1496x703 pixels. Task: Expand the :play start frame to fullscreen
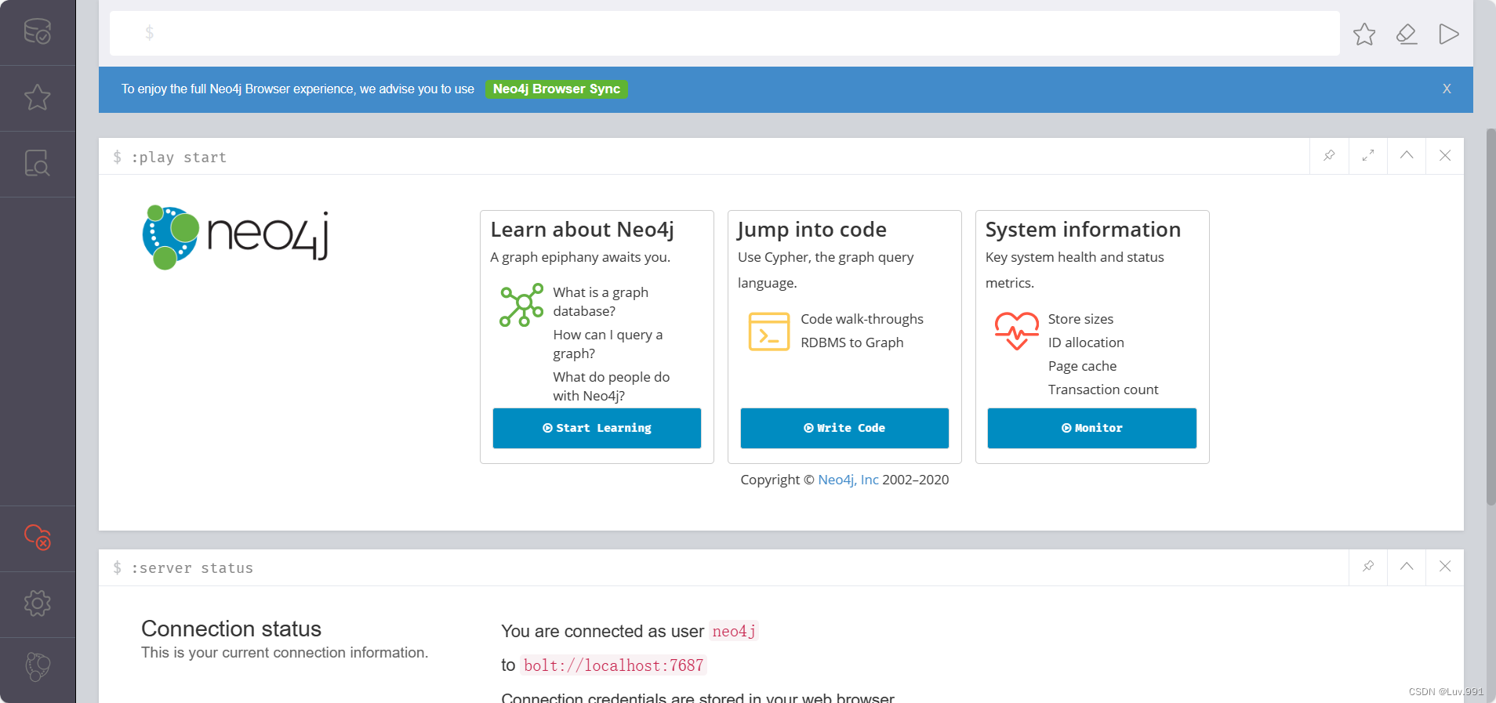tap(1368, 156)
